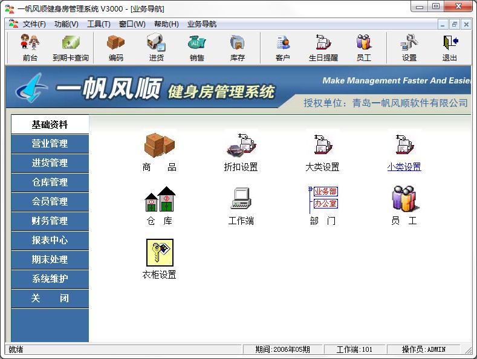Click the 生日提醒 birthday reminder icon
The image size is (477, 359).
pyautogui.click(x=323, y=48)
